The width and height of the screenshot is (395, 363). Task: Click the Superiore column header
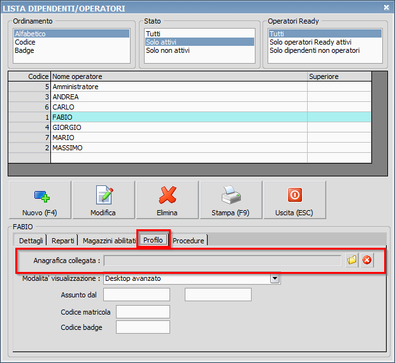coord(340,76)
